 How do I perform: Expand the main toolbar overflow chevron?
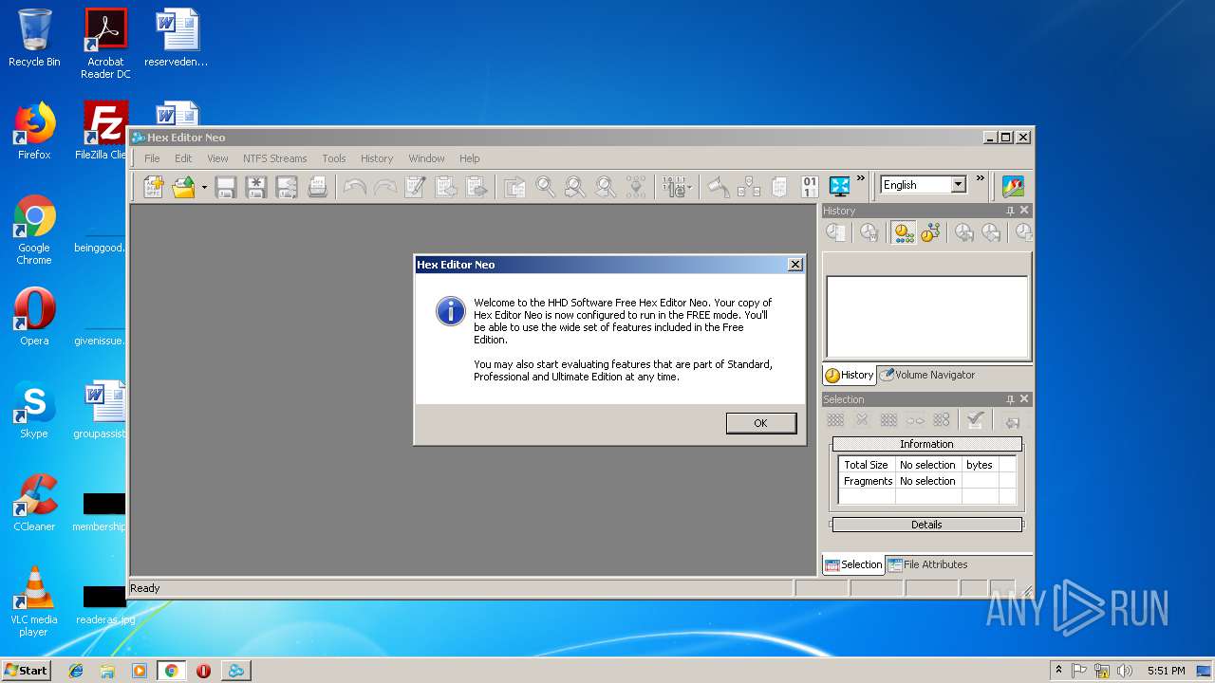click(x=861, y=178)
